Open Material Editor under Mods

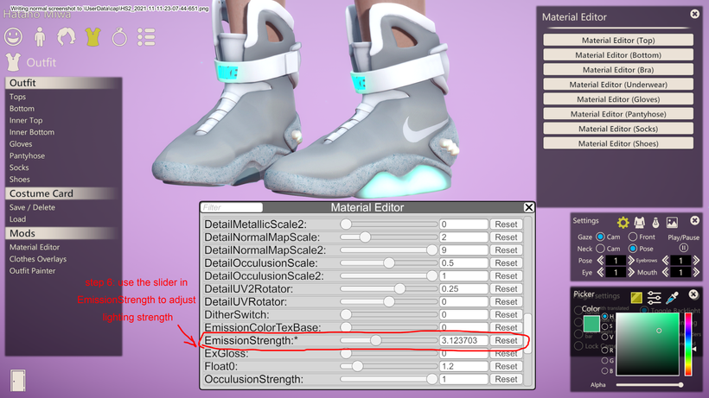click(x=35, y=247)
